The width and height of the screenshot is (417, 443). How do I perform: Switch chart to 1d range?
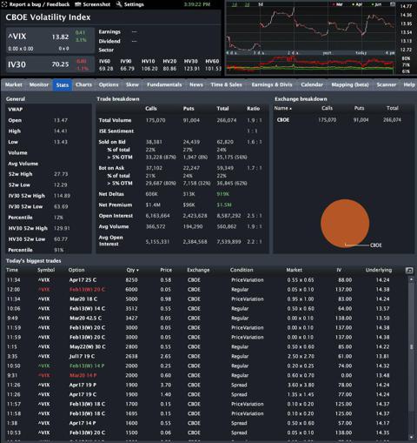(235, 4)
